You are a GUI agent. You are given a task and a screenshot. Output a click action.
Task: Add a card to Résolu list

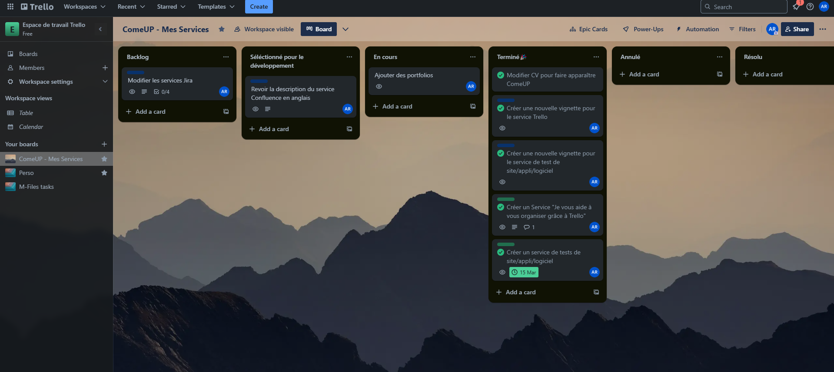(763, 74)
